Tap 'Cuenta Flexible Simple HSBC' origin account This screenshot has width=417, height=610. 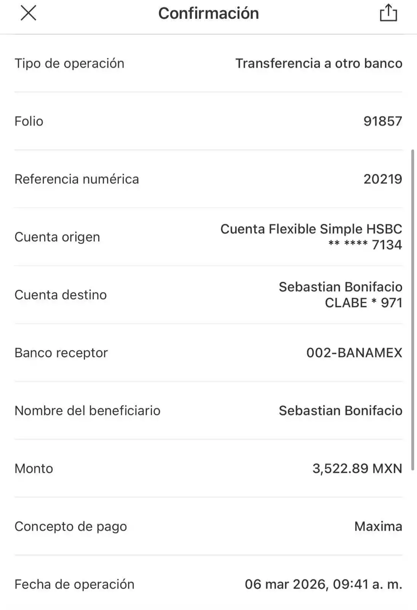coord(311,229)
